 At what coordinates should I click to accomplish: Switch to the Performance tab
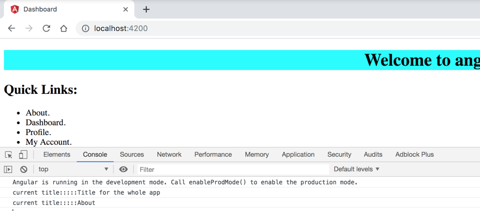(213, 155)
